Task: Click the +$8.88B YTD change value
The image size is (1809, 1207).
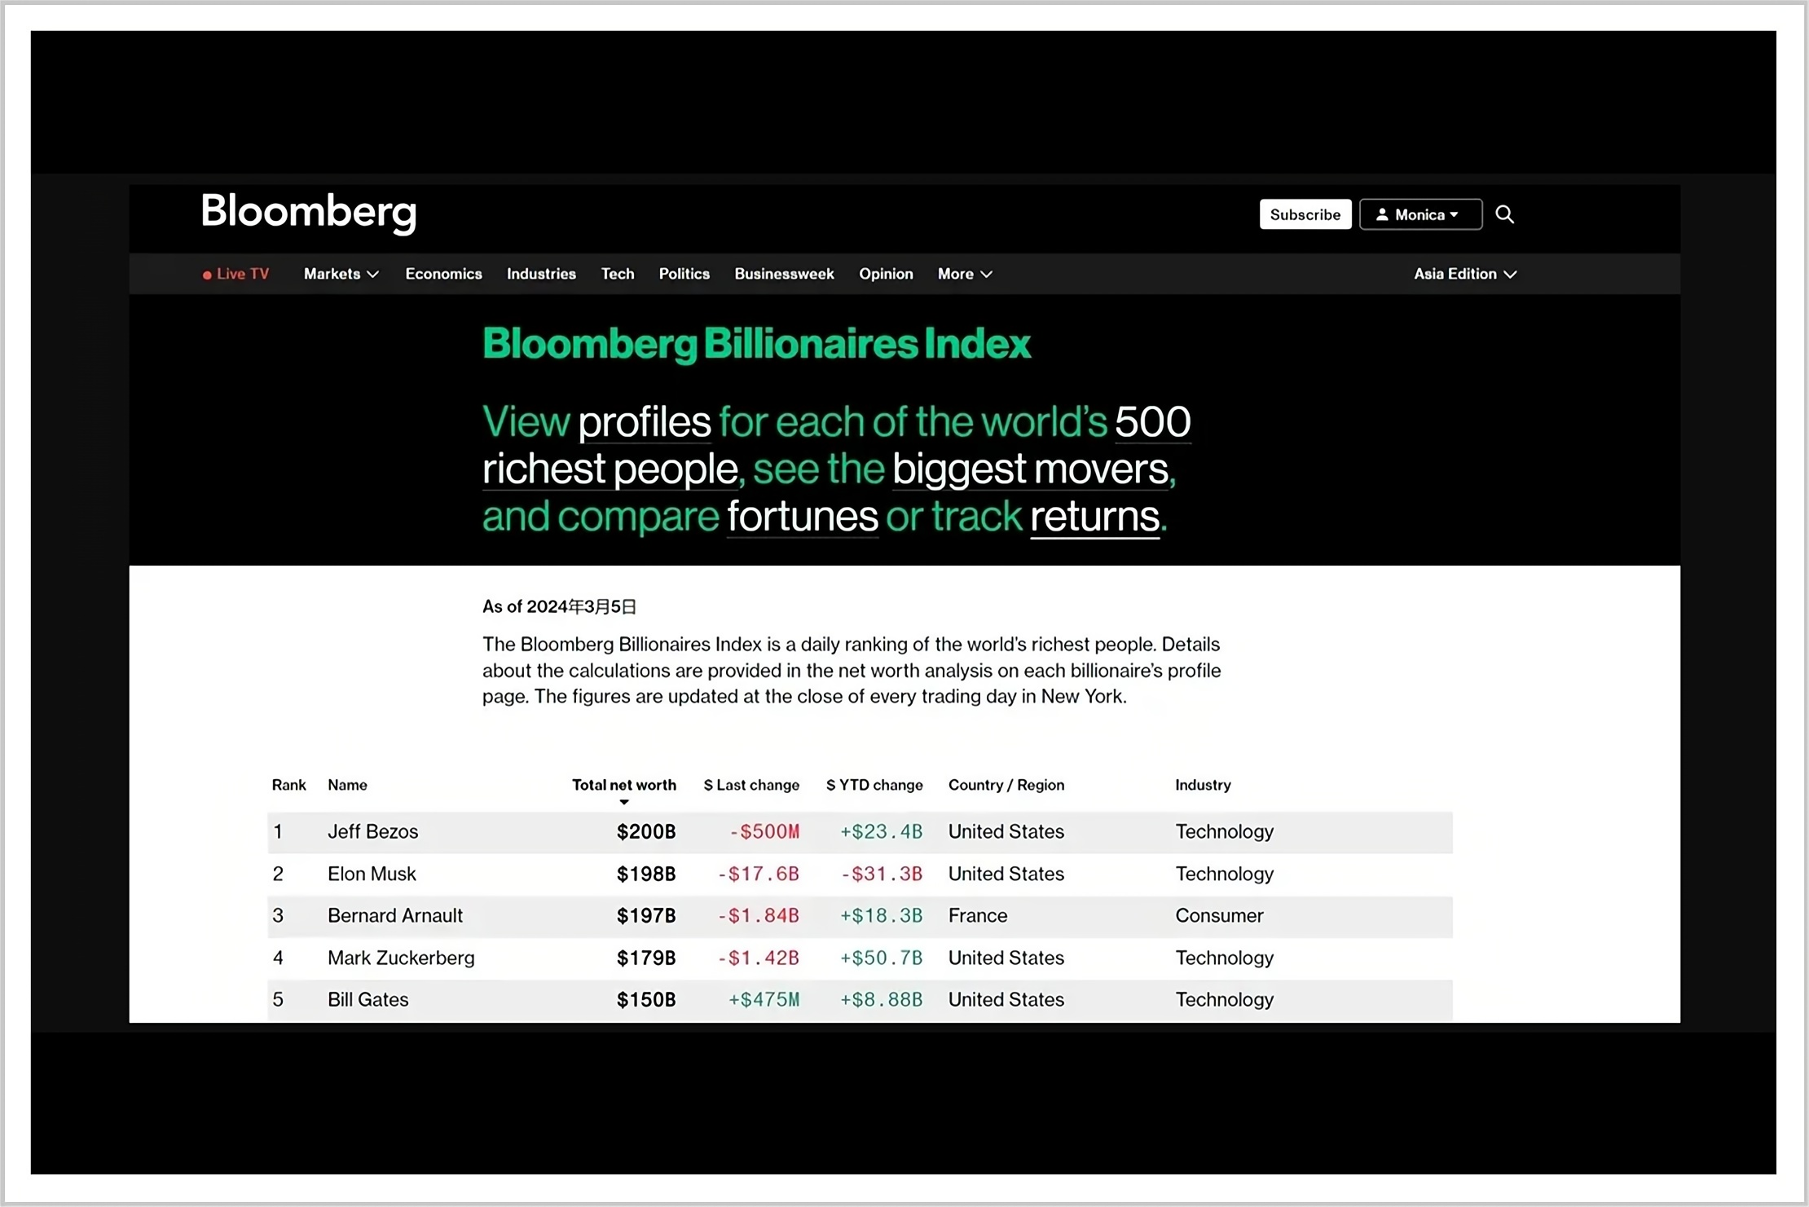Action: [x=882, y=999]
